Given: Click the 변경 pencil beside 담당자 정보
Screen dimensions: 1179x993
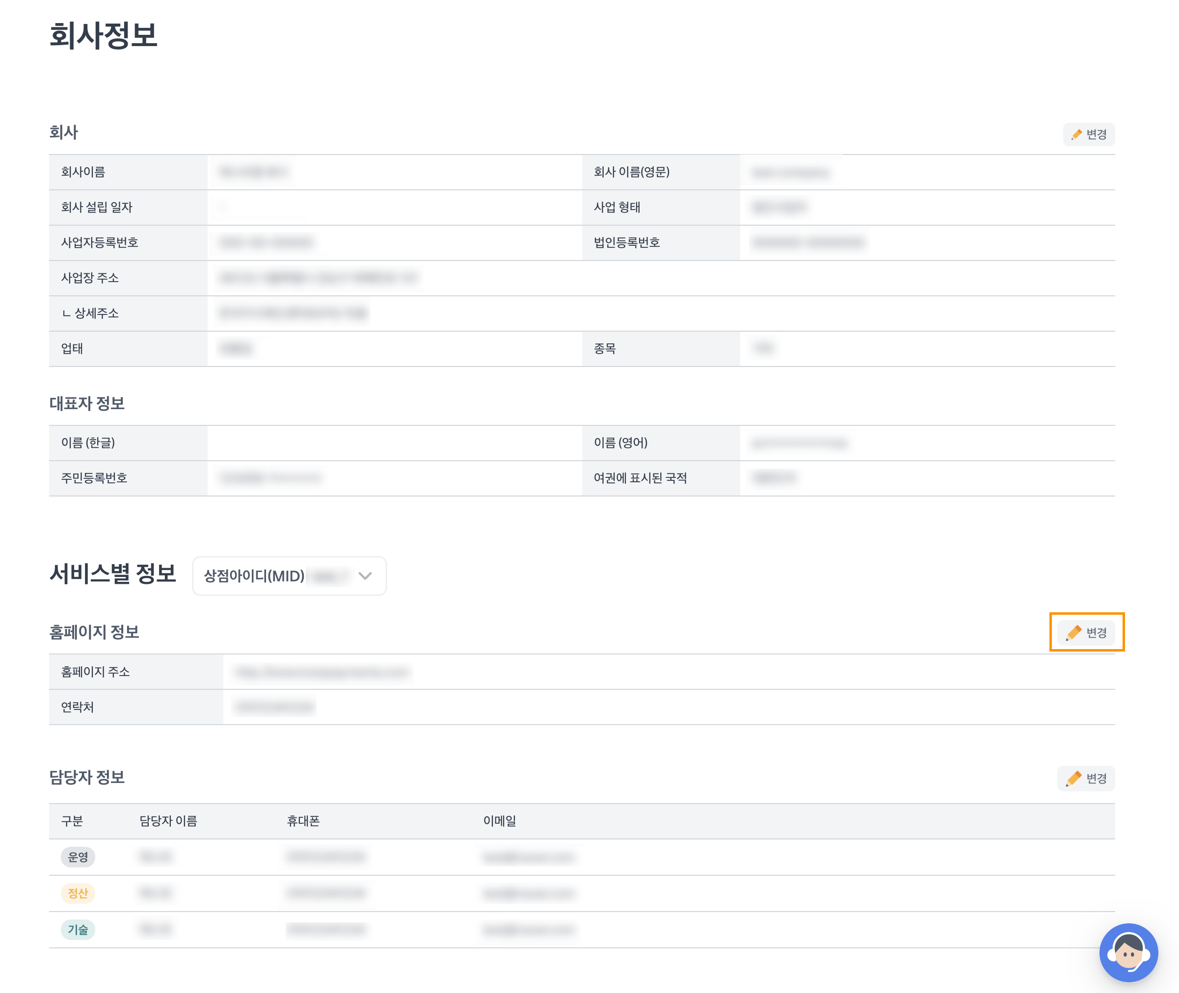Looking at the screenshot, I should [1086, 778].
